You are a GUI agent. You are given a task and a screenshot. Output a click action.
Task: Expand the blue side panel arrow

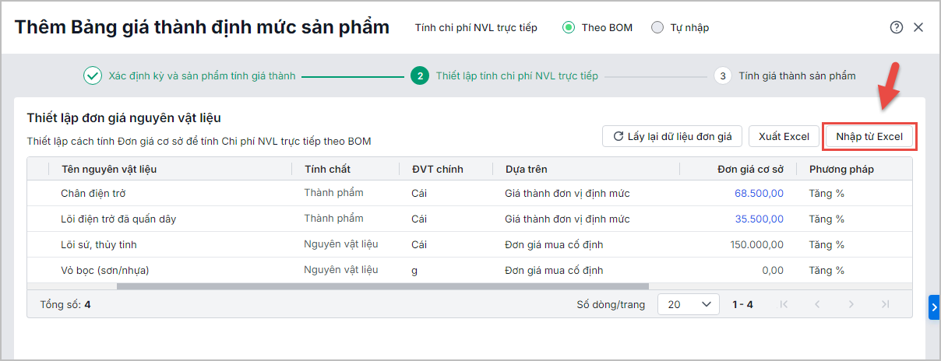(x=934, y=307)
